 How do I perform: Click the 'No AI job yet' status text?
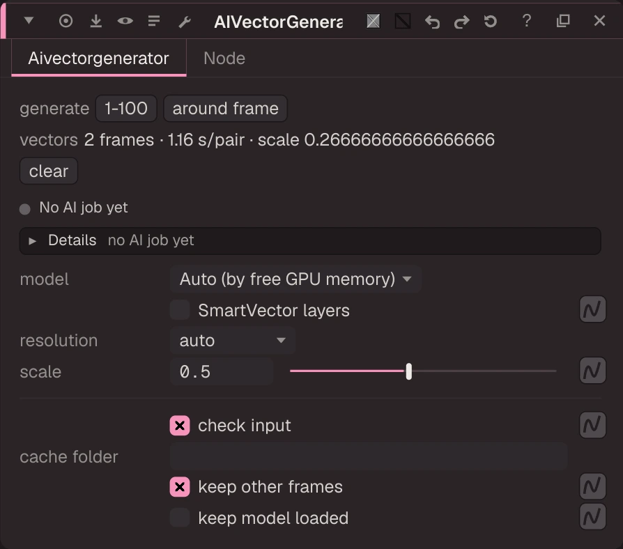click(84, 208)
